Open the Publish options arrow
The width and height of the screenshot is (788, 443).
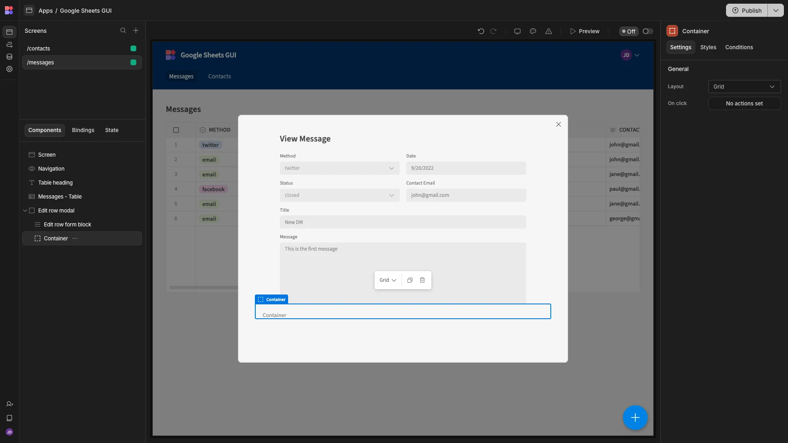pos(776,10)
